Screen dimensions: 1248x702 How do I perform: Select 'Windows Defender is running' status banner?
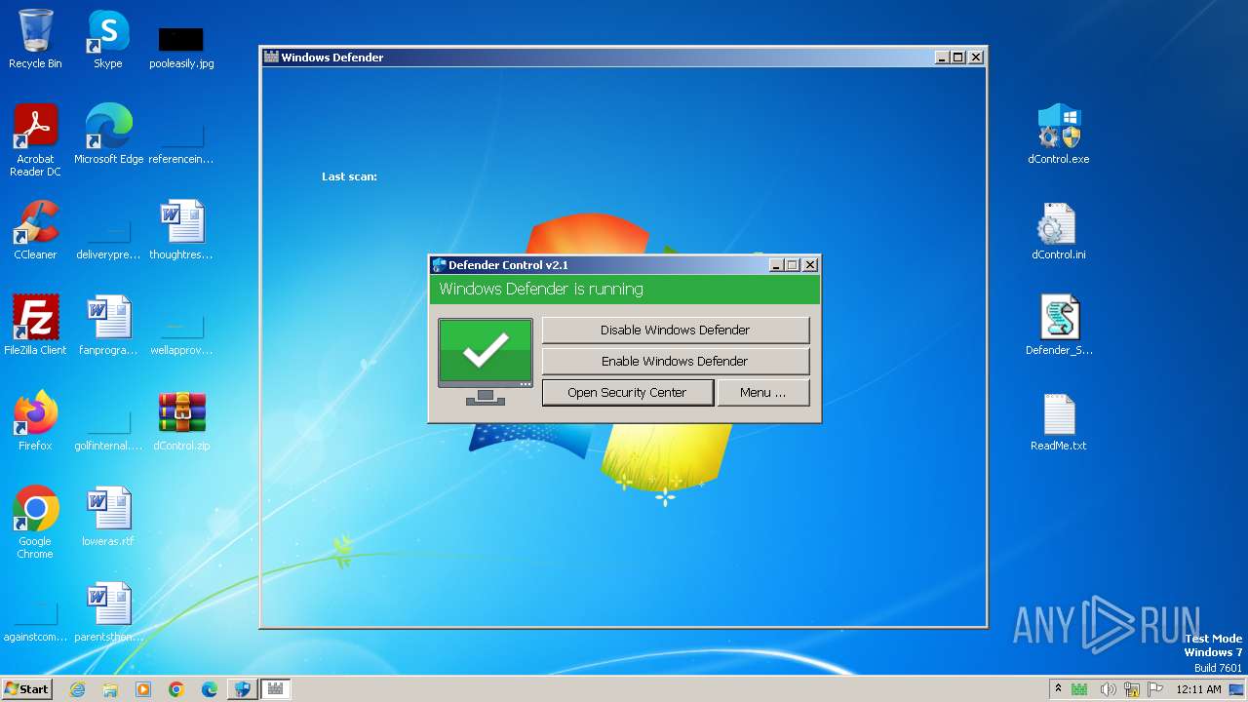(x=625, y=290)
